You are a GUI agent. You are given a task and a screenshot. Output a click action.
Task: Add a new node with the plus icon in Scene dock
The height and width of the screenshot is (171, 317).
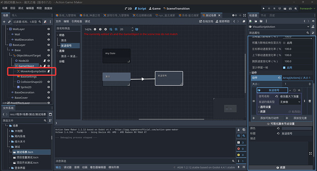(4, 22)
